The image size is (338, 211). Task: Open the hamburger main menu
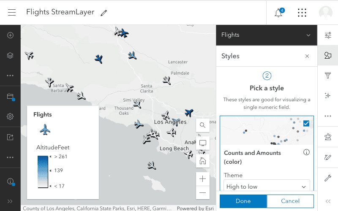click(12, 12)
